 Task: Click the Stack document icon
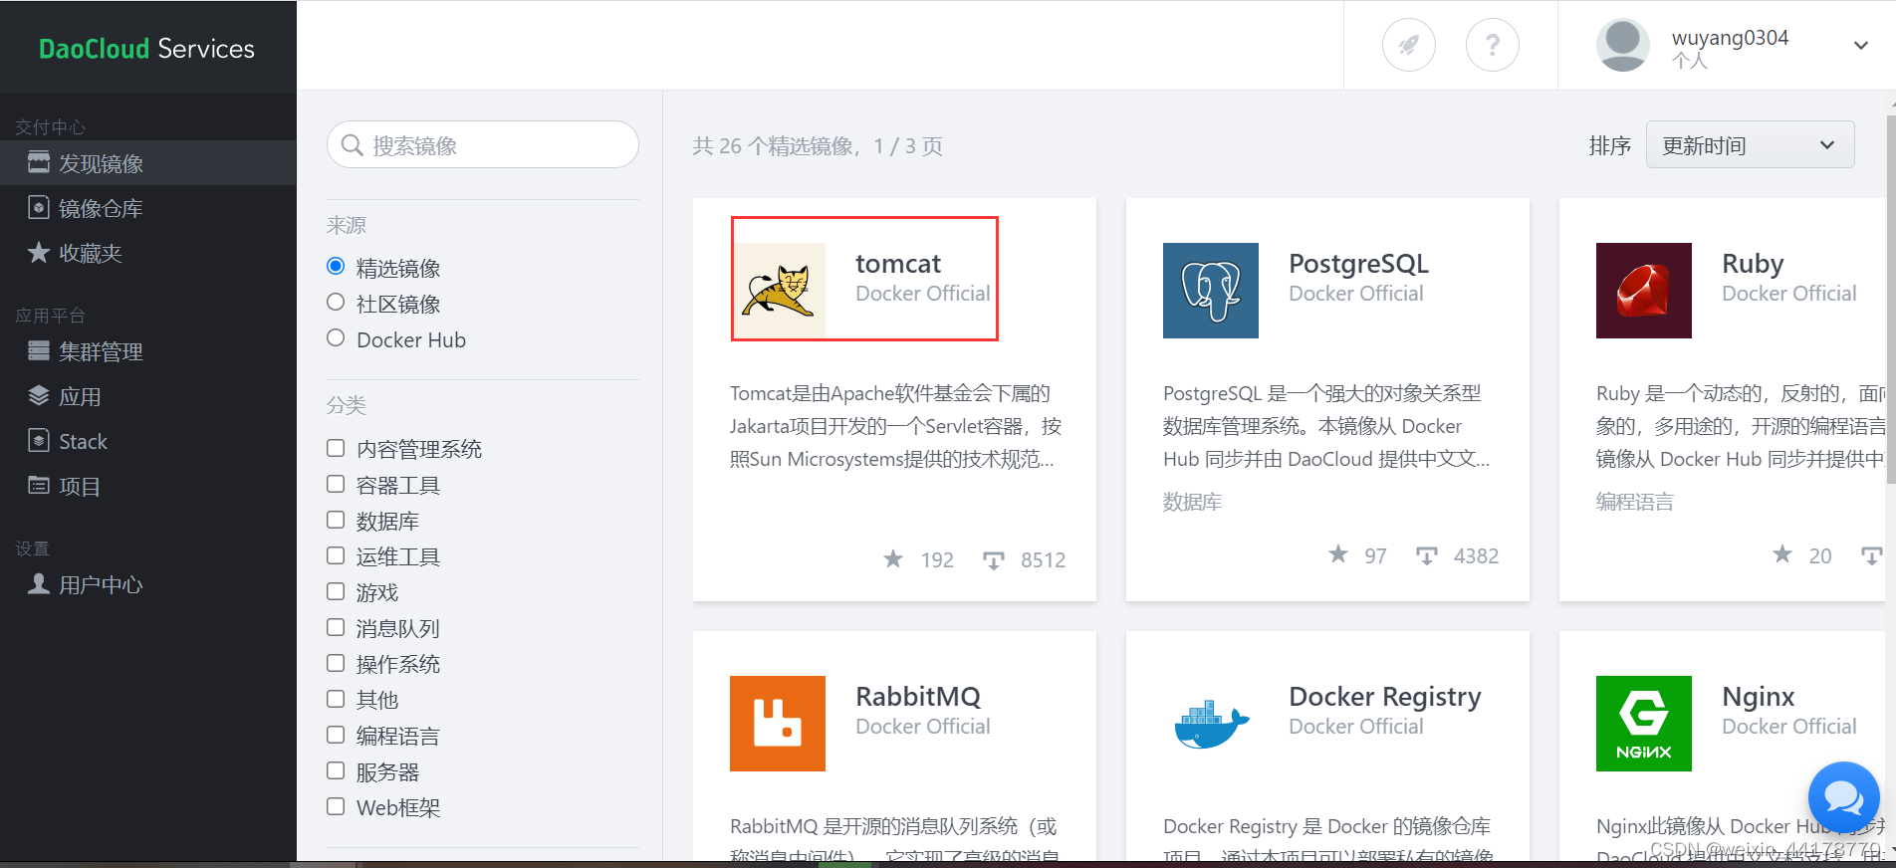(x=39, y=440)
